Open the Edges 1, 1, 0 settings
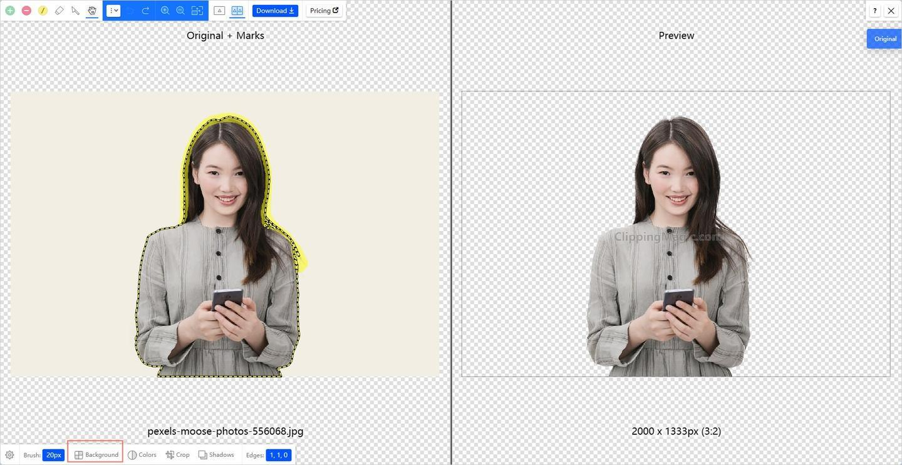The height and width of the screenshot is (465, 902). pyautogui.click(x=279, y=455)
